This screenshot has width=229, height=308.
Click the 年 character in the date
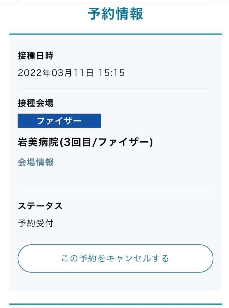pos(47,73)
